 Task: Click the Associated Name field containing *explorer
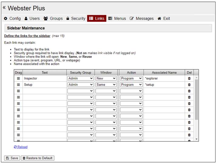[x=164, y=78]
